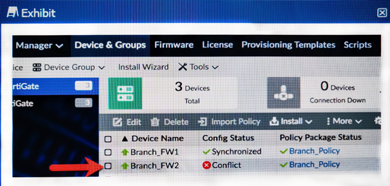Image resolution: width=390 pixels, height=186 pixels.
Task: Click the Connection Down devices icon
Action: (x=283, y=93)
